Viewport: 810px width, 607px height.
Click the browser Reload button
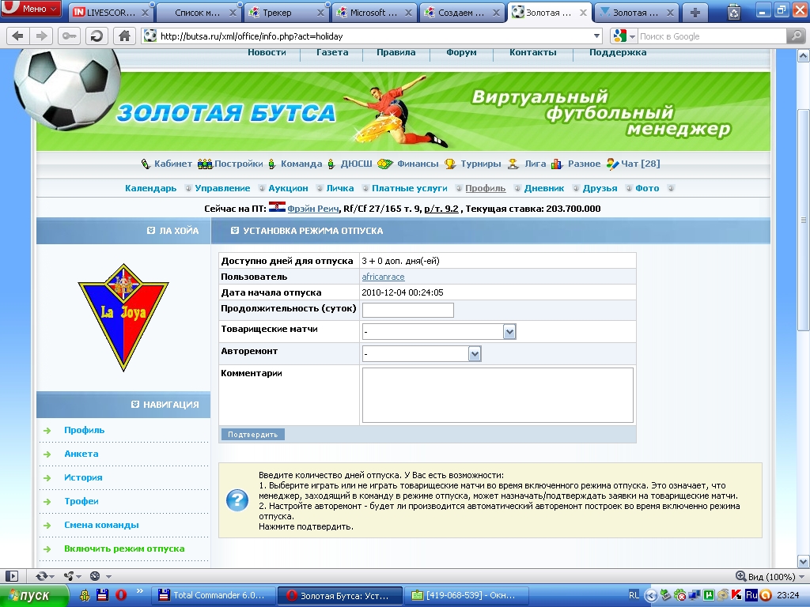97,36
